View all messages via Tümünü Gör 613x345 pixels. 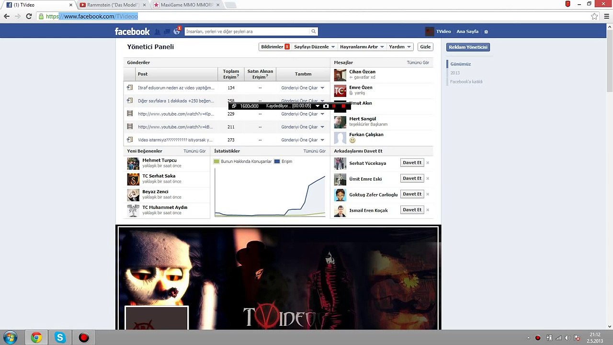(x=418, y=63)
